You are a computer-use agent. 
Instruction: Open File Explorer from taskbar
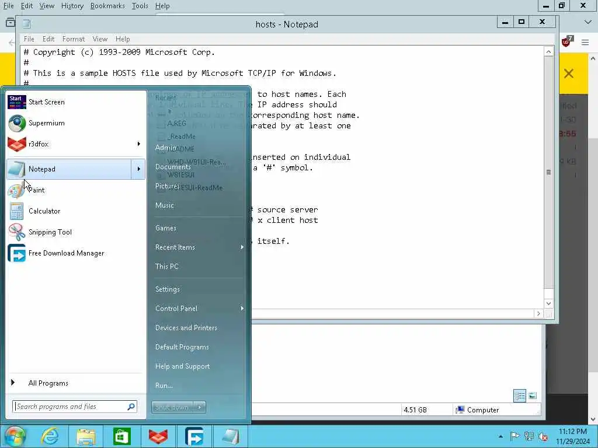(x=86, y=436)
